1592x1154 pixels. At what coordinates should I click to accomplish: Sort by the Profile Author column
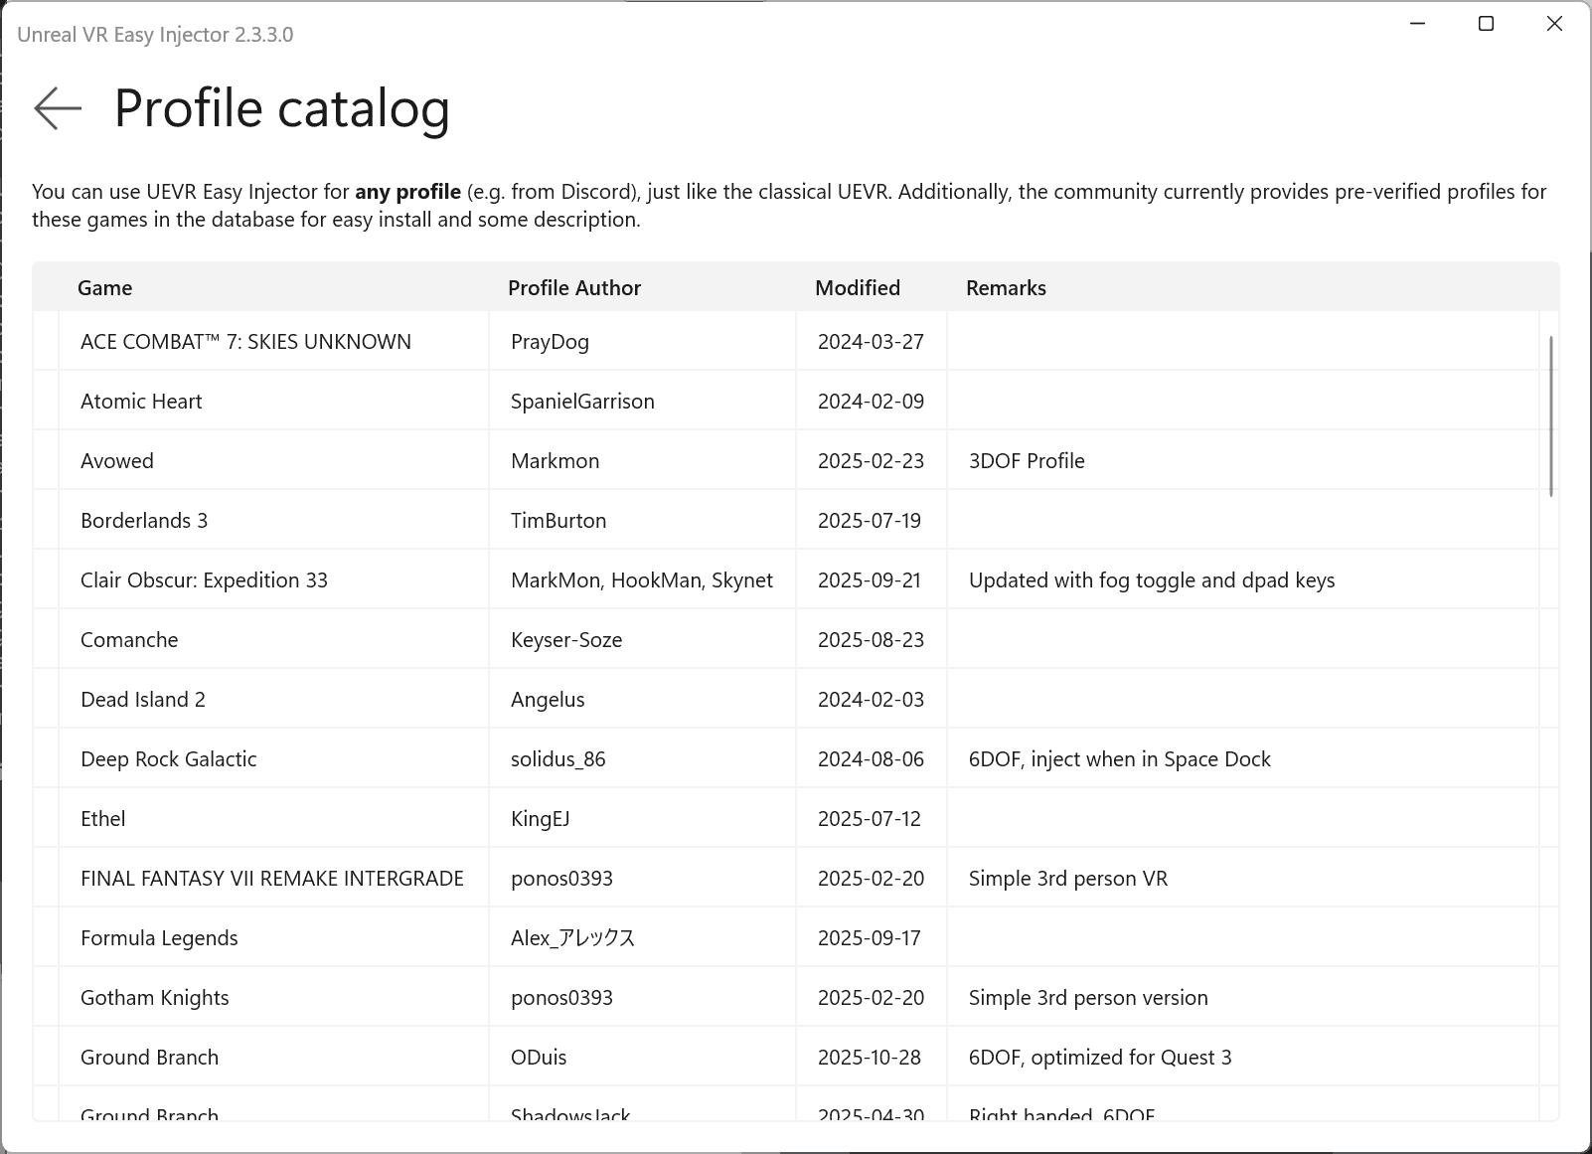click(574, 287)
